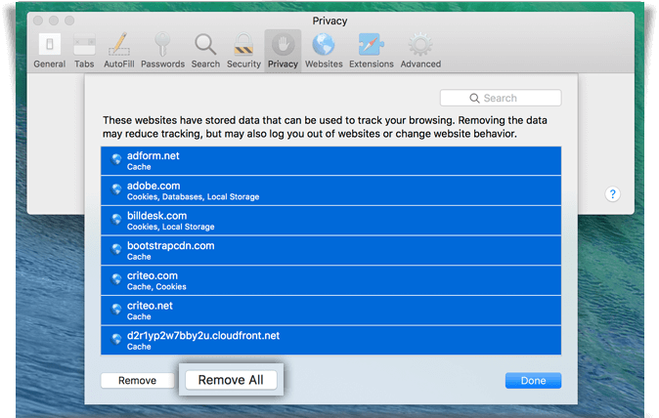The height and width of the screenshot is (418, 659).
Task: Open the Advanced preferences pane
Action: click(420, 50)
